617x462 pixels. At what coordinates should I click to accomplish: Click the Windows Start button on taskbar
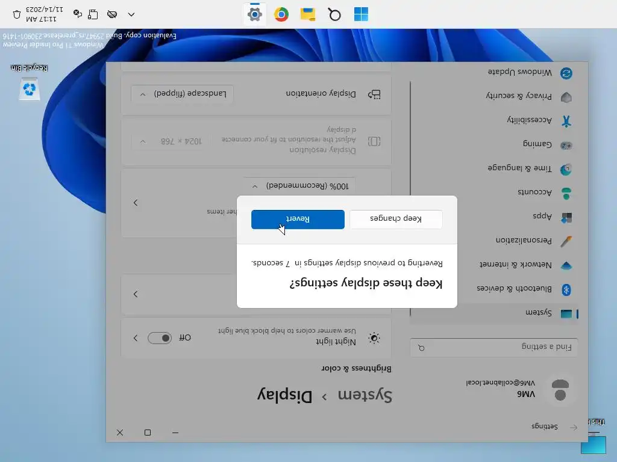(x=361, y=14)
